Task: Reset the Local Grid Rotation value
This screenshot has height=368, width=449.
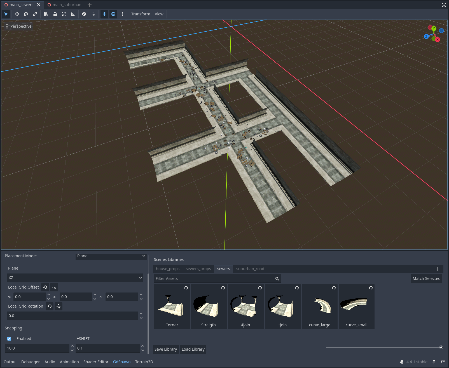Action: 50,306
